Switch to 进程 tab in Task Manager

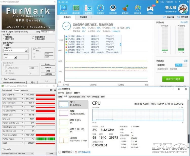[60, 96]
